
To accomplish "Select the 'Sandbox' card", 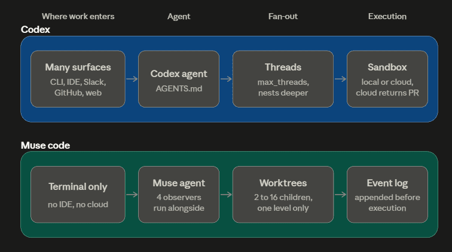I will [387, 79].
